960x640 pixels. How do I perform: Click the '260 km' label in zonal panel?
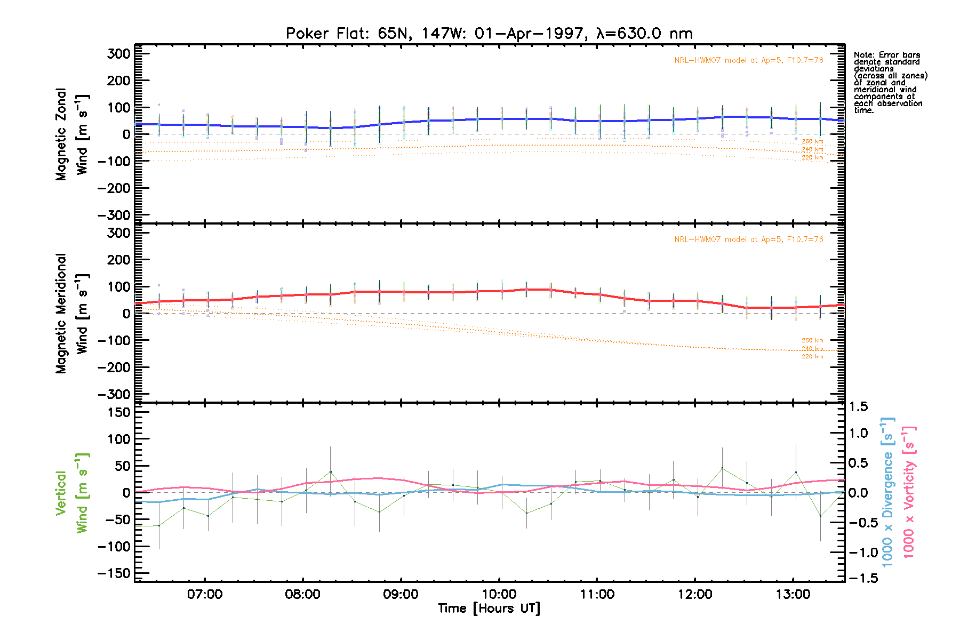812,142
